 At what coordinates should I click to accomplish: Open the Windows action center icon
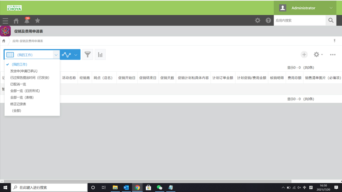coord(336,187)
